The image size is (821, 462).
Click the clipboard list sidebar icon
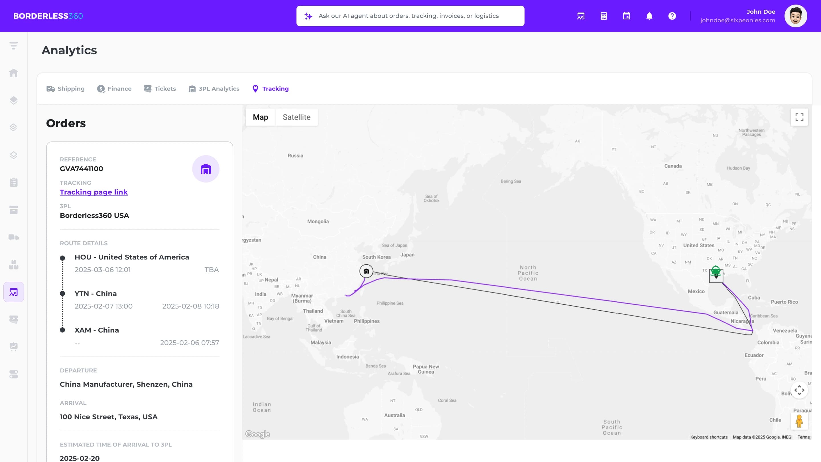click(13, 183)
